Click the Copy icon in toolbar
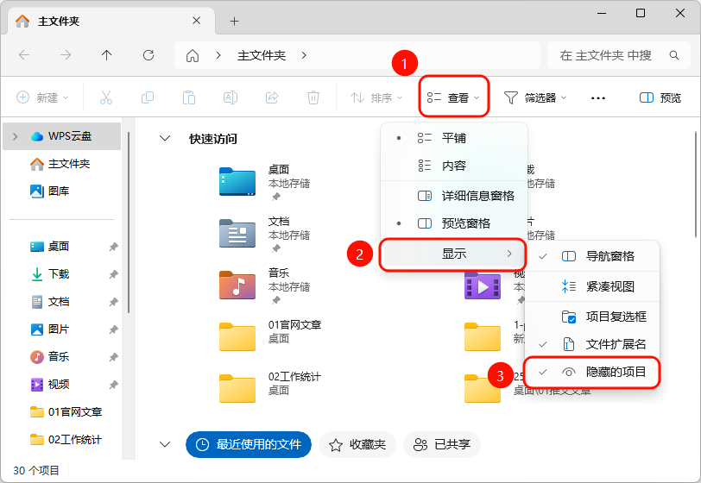This screenshot has height=483, width=701. click(x=148, y=97)
